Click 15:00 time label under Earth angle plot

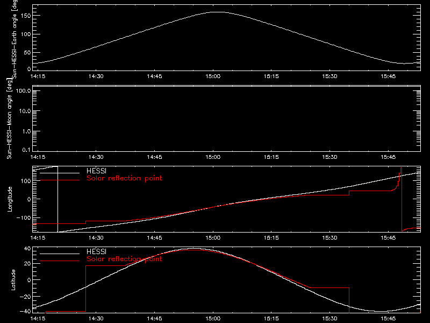[213, 76]
